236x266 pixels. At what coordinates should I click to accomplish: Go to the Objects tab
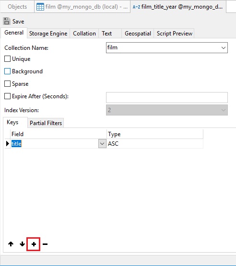(17, 7)
